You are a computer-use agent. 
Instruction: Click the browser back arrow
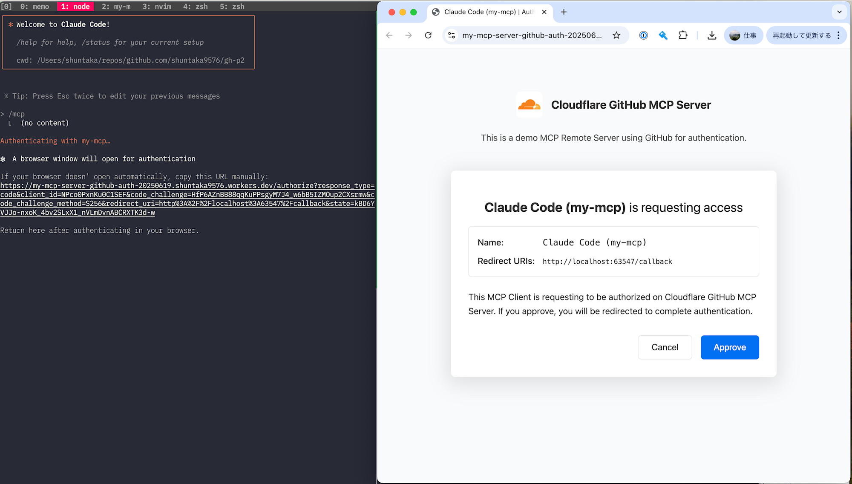pyautogui.click(x=389, y=35)
